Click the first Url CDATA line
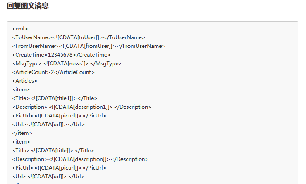The height and width of the screenshot is (184, 306). point(48,124)
